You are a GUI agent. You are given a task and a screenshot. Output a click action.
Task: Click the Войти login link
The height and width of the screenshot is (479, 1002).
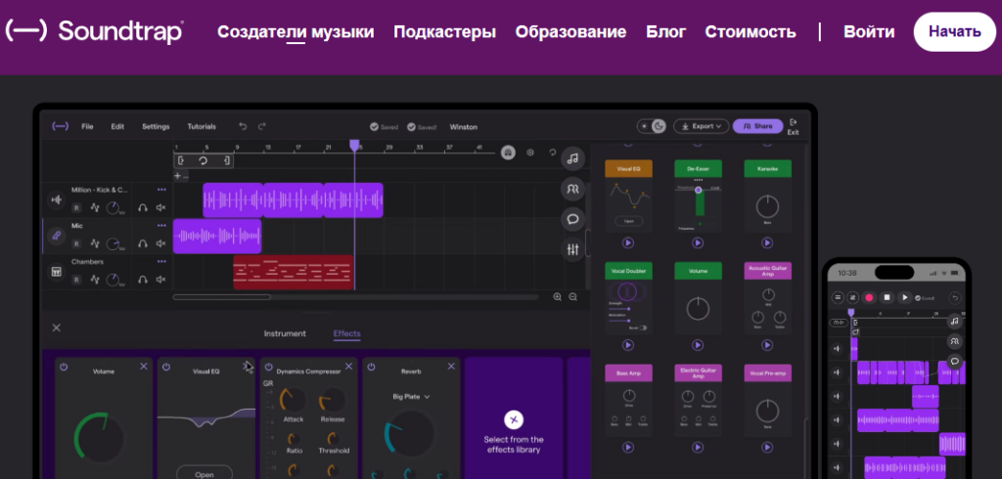(869, 32)
